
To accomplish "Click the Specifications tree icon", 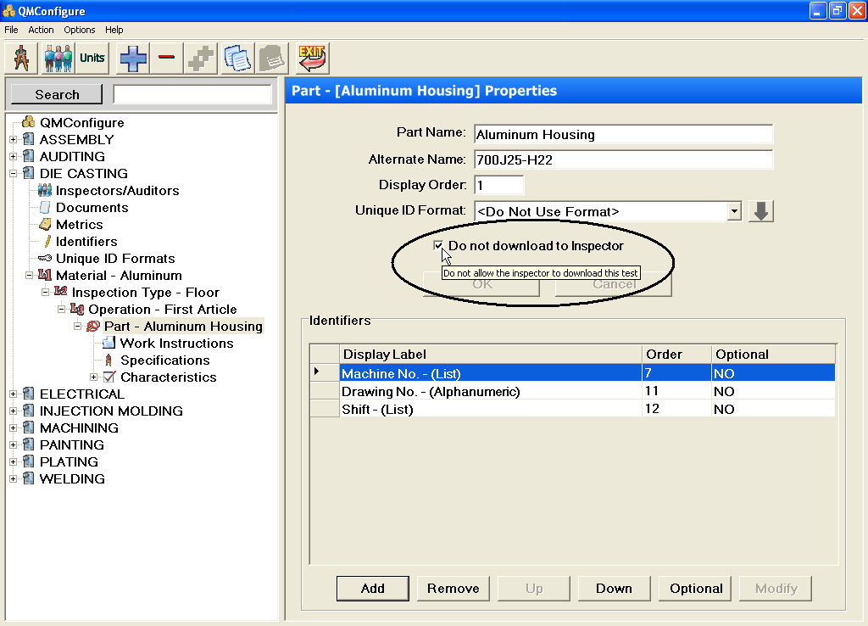I will (108, 361).
